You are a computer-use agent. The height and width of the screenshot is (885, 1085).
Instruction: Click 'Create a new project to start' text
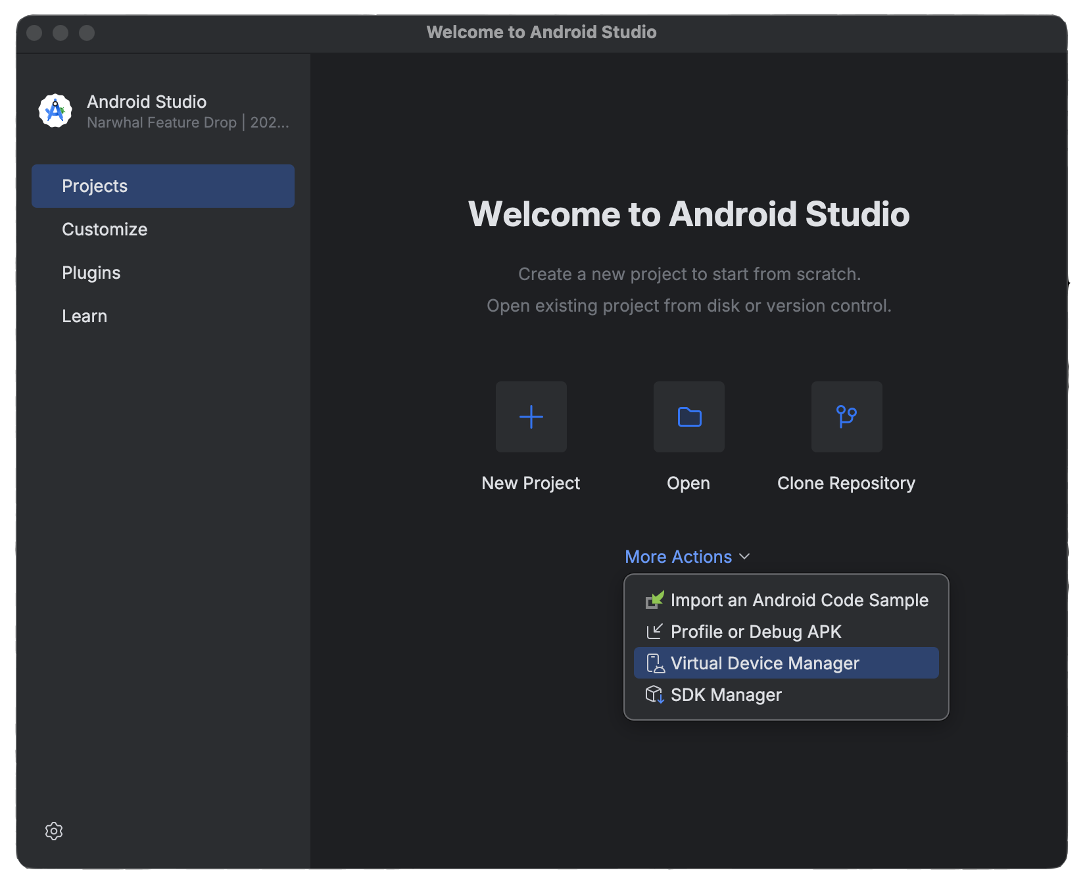(689, 274)
